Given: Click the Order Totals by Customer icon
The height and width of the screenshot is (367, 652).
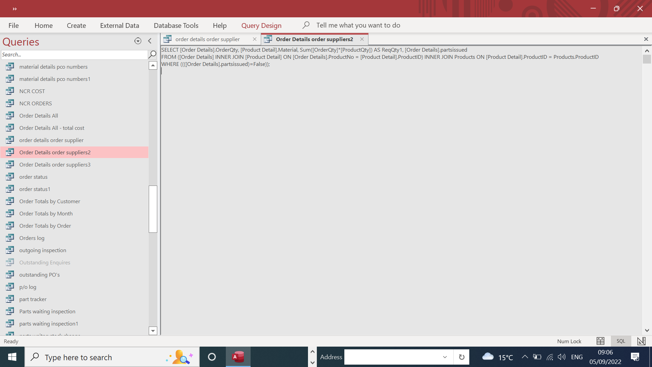Looking at the screenshot, I should 10,201.
